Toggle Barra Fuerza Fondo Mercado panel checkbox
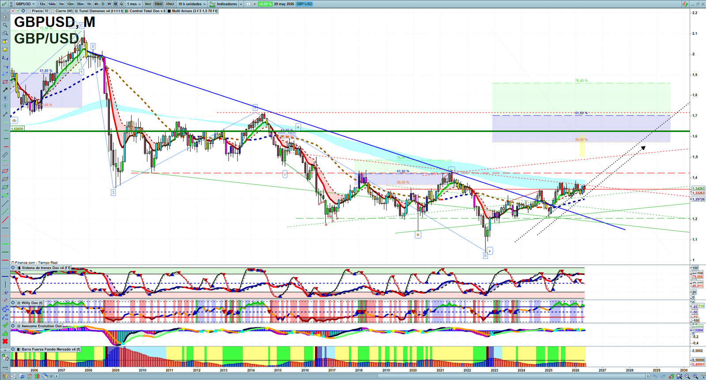 pos(19,349)
